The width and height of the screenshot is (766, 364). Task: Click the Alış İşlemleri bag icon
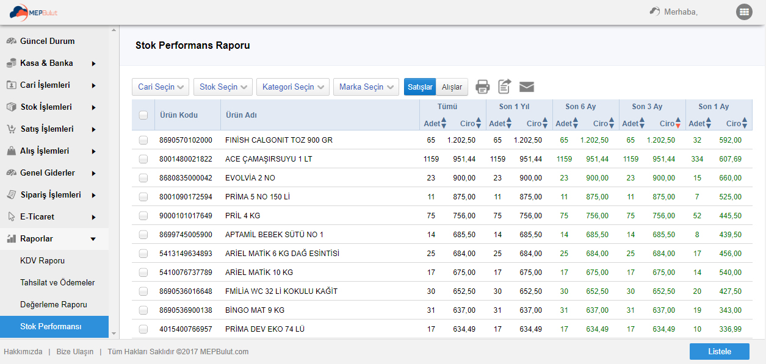coord(11,151)
